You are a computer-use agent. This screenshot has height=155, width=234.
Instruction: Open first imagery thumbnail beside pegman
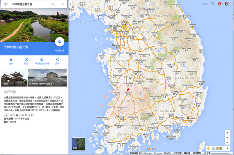pyautogui.click(x=214, y=148)
